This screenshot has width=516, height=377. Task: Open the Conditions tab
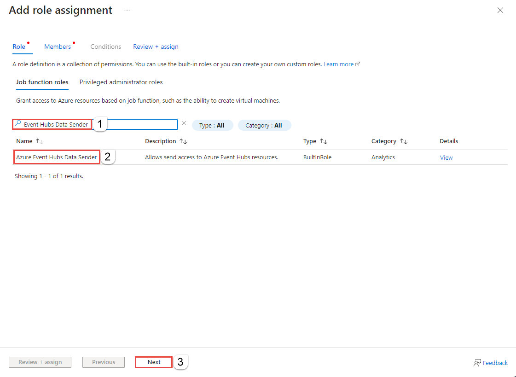click(x=105, y=46)
